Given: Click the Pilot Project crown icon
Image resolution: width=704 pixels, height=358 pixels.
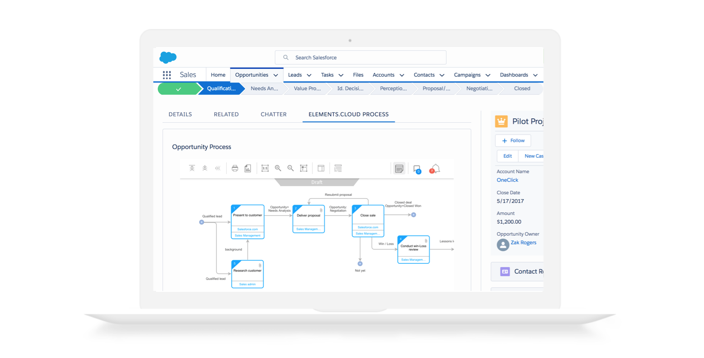Looking at the screenshot, I should point(501,121).
